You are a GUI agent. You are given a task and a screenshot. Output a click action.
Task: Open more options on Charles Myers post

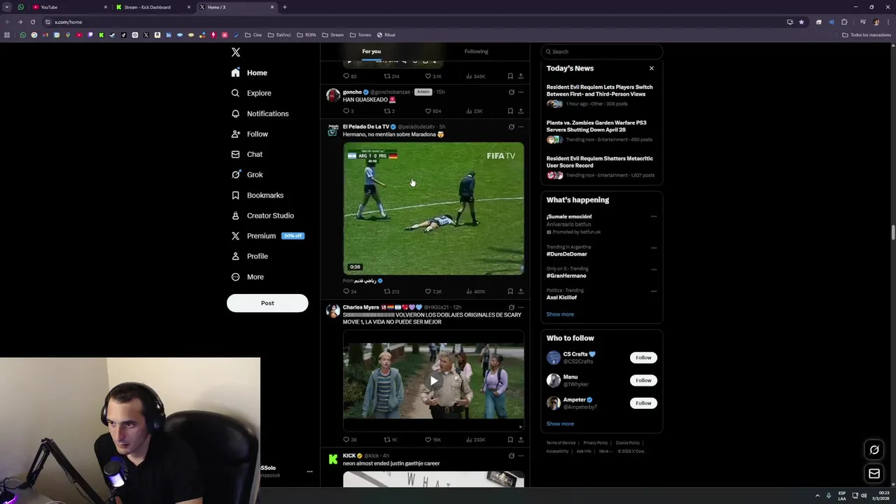pos(521,307)
